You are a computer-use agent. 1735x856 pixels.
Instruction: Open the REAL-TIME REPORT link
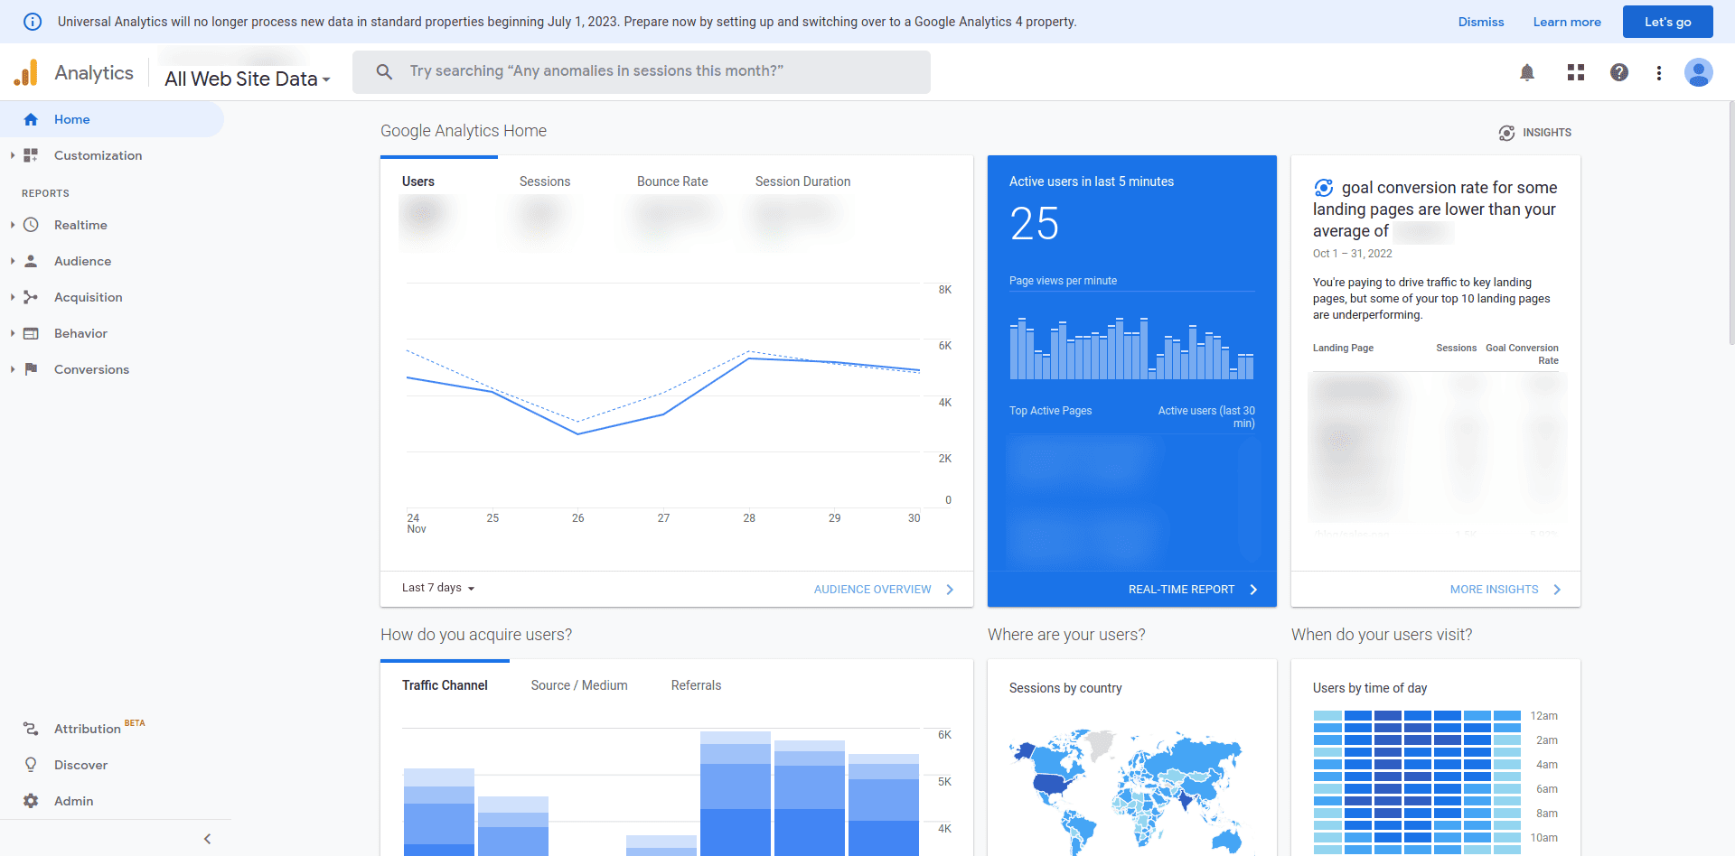tap(1181, 590)
